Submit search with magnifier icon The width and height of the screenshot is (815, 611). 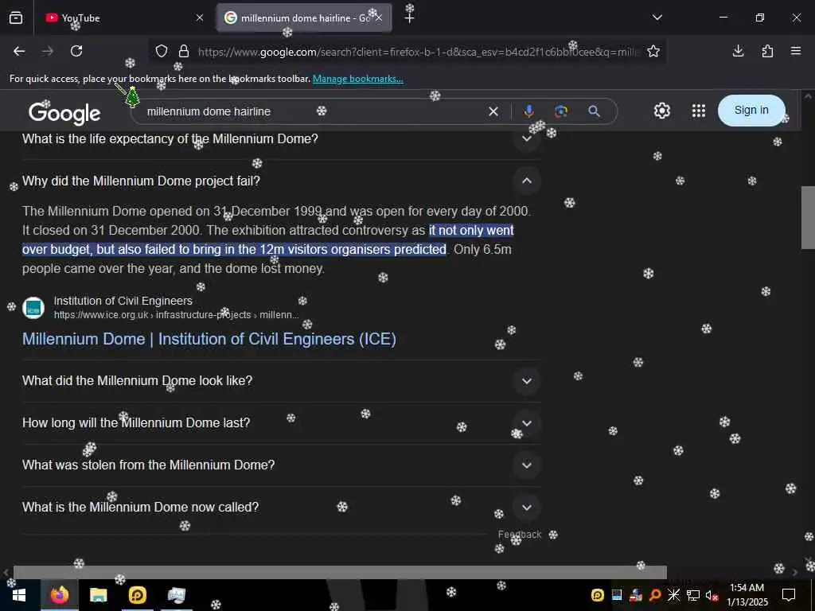594,111
